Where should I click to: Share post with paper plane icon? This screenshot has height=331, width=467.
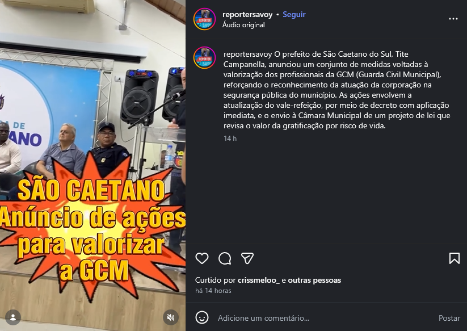247,258
